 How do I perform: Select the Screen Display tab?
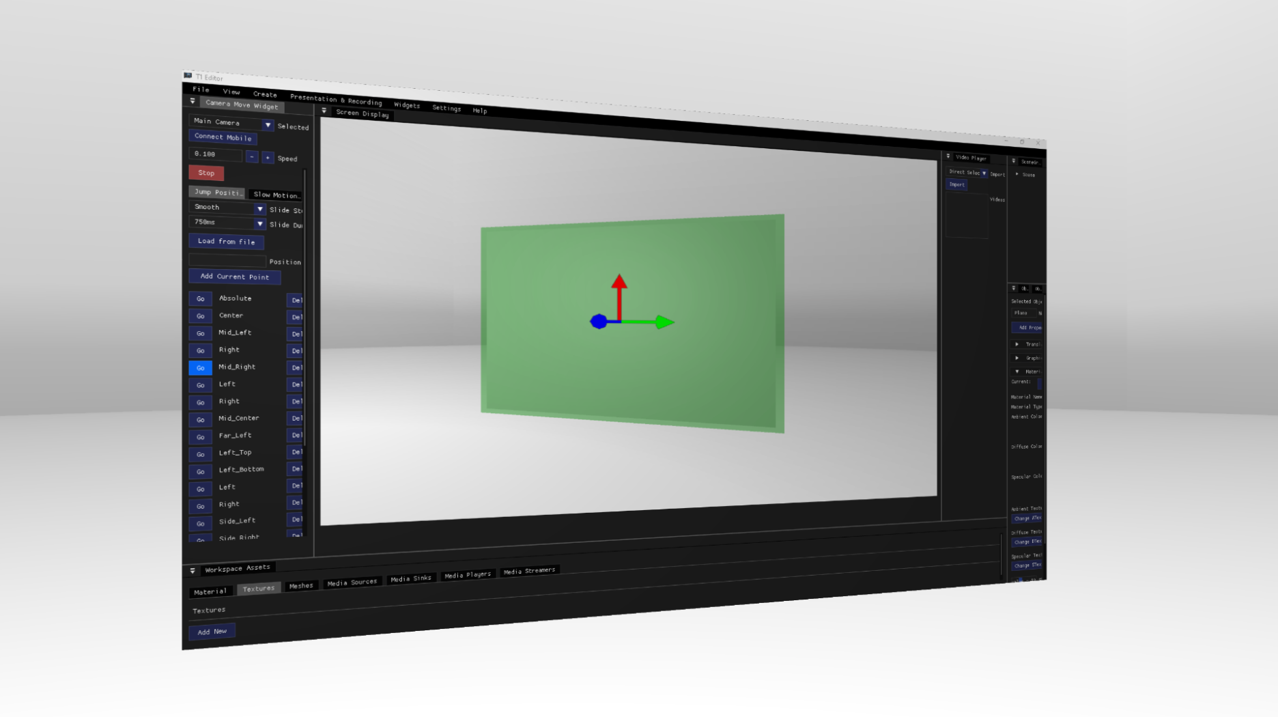(x=363, y=113)
